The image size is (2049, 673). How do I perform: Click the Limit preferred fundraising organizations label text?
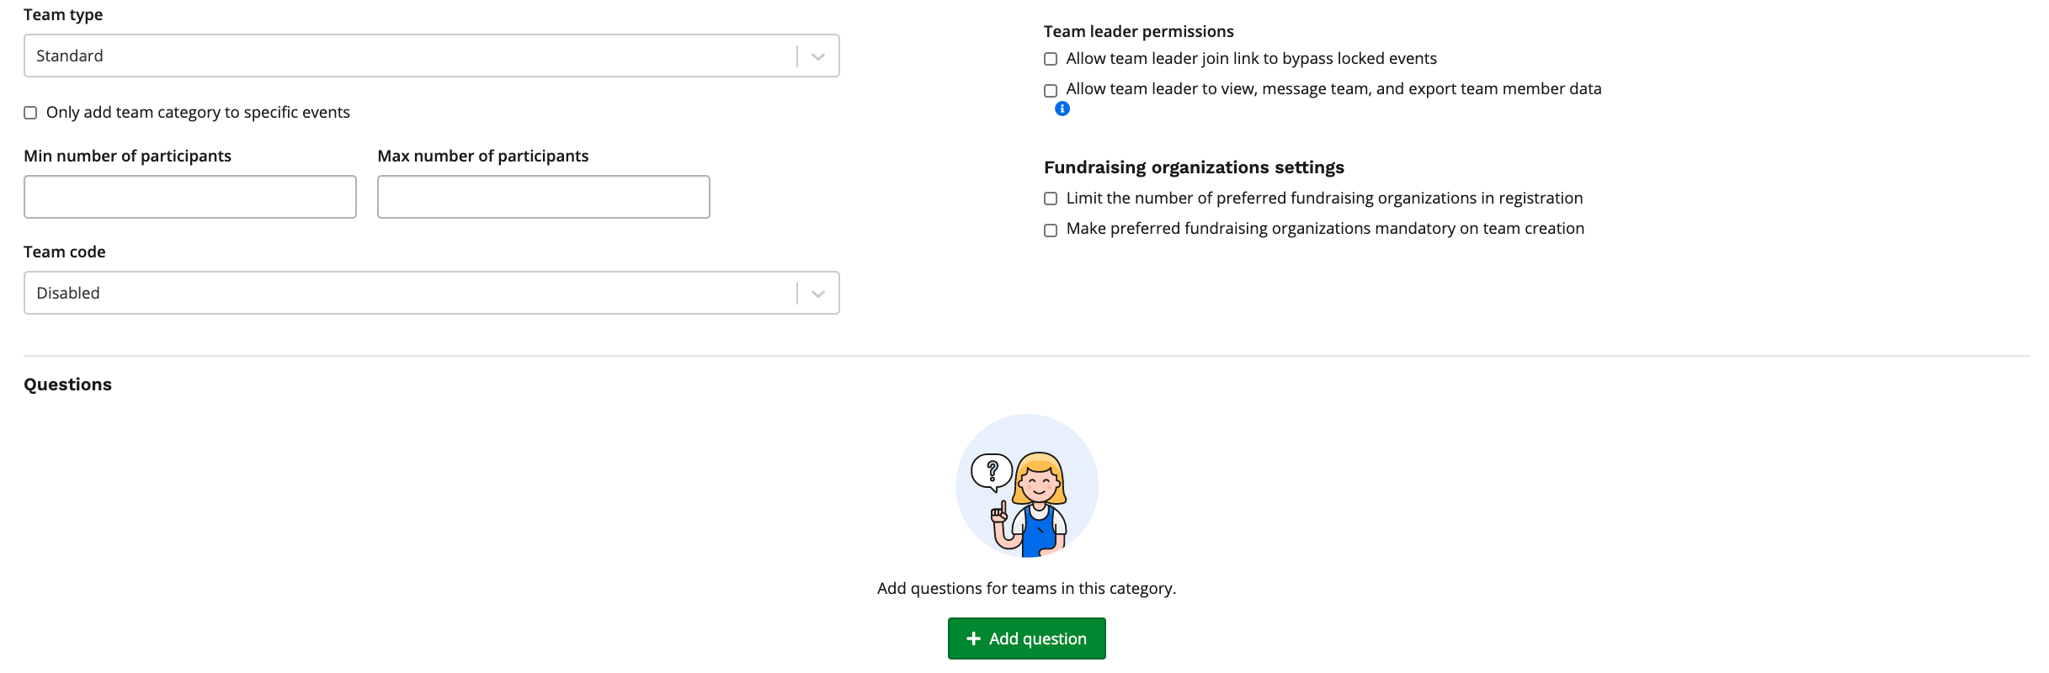[1324, 199]
